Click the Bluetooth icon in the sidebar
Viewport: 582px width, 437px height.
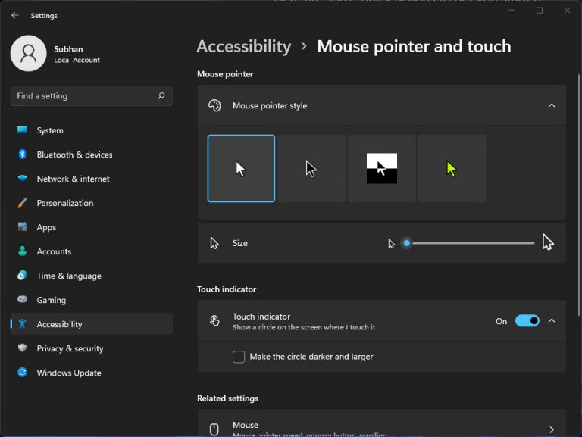click(x=22, y=154)
